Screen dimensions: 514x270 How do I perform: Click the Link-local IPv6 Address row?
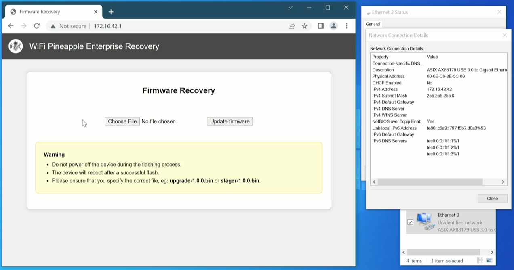[438, 128]
